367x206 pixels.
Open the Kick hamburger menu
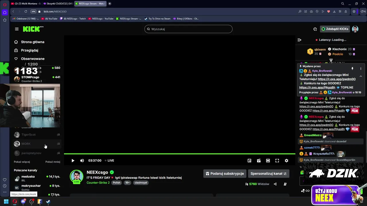click(x=17, y=29)
